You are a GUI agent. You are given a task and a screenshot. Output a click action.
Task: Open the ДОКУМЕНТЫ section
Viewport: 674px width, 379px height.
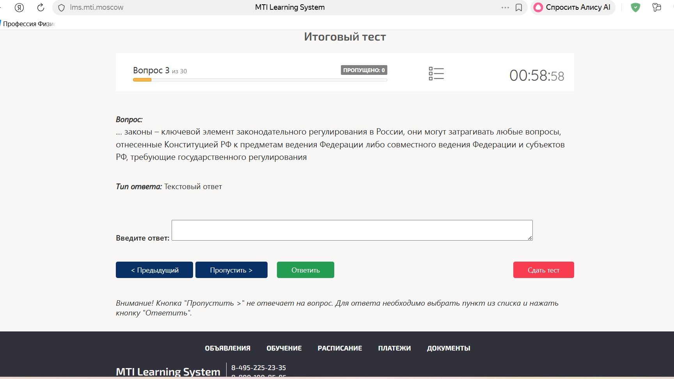pos(449,348)
